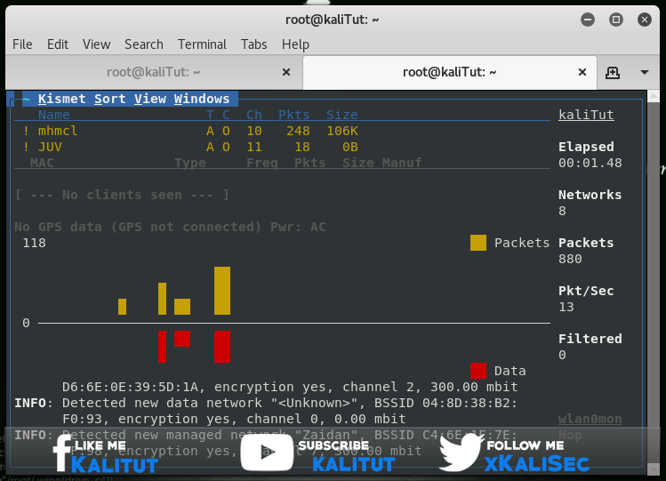Screen dimensions: 666x481
Task: Open the Edit menu
Action: pos(57,44)
